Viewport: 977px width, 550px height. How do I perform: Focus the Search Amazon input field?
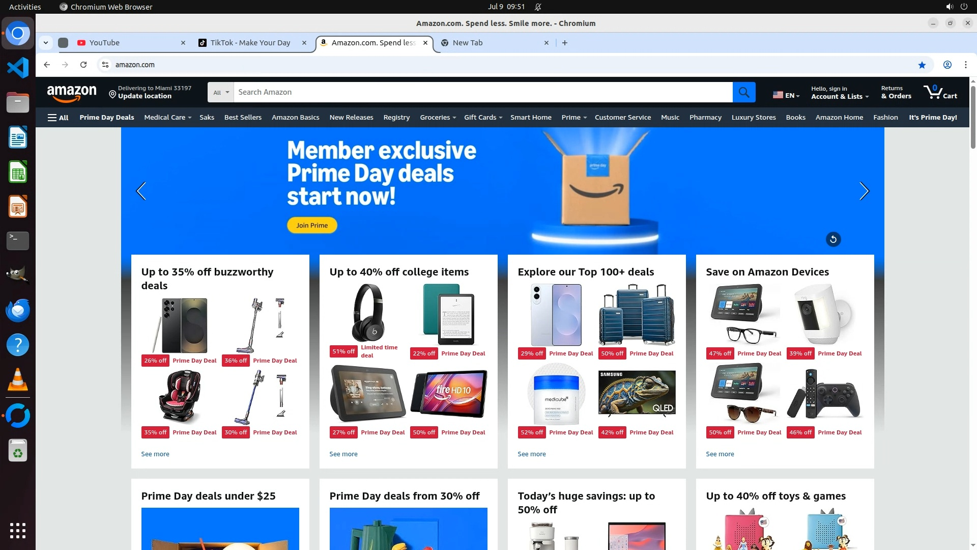tap(483, 92)
